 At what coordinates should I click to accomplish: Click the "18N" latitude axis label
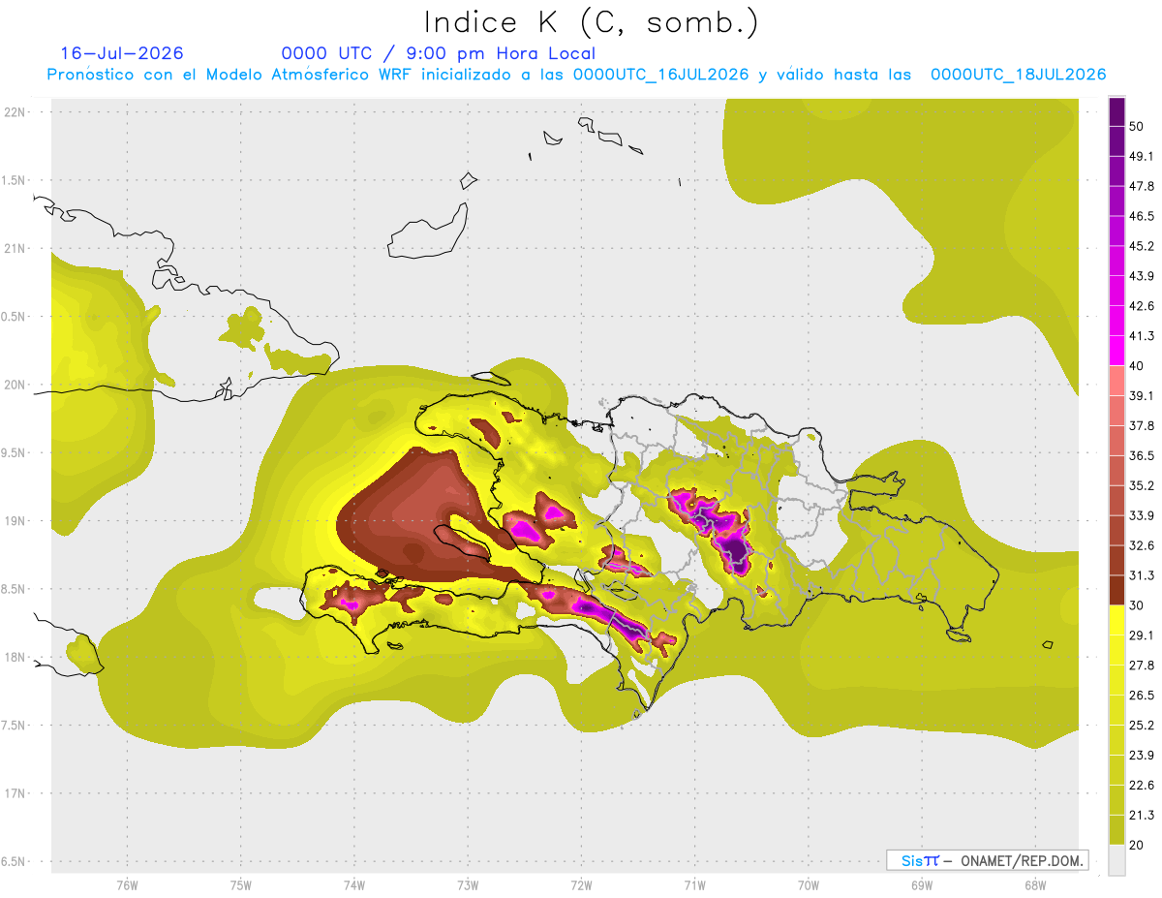(16, 657)
